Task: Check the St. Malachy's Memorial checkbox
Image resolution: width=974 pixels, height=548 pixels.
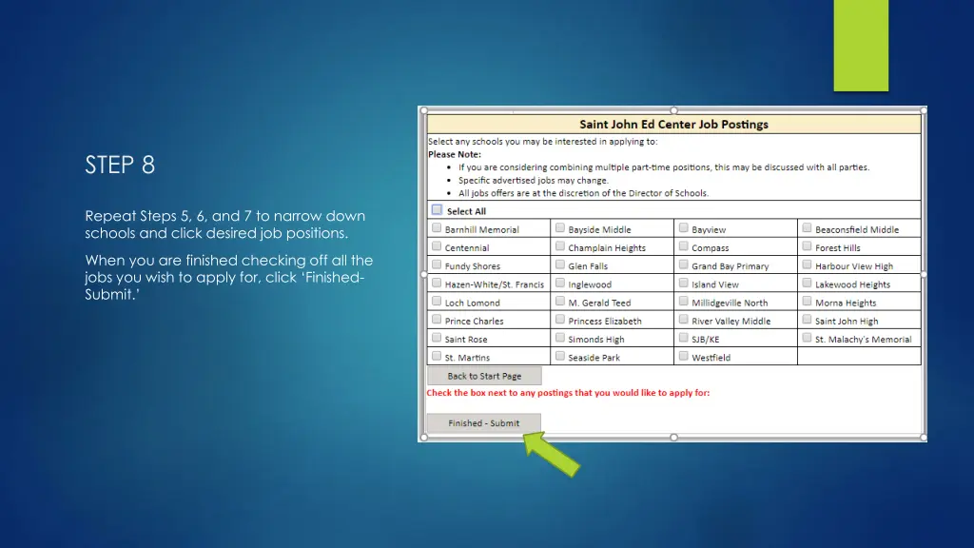Action: [807, 339]
